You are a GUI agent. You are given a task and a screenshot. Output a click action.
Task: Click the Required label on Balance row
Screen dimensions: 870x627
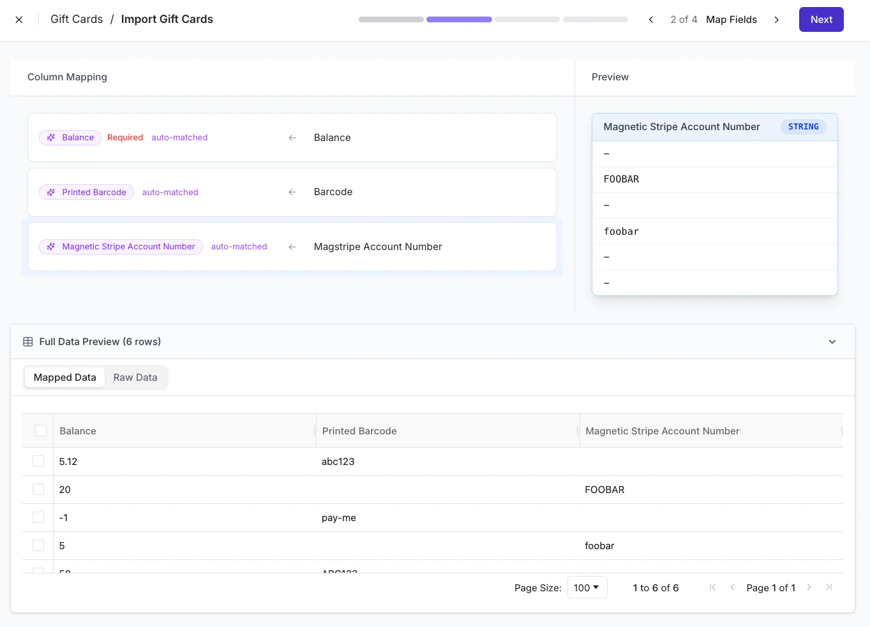point(125,138)
